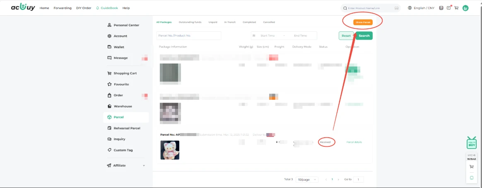Open the Parcel details link

coord(354,142)
